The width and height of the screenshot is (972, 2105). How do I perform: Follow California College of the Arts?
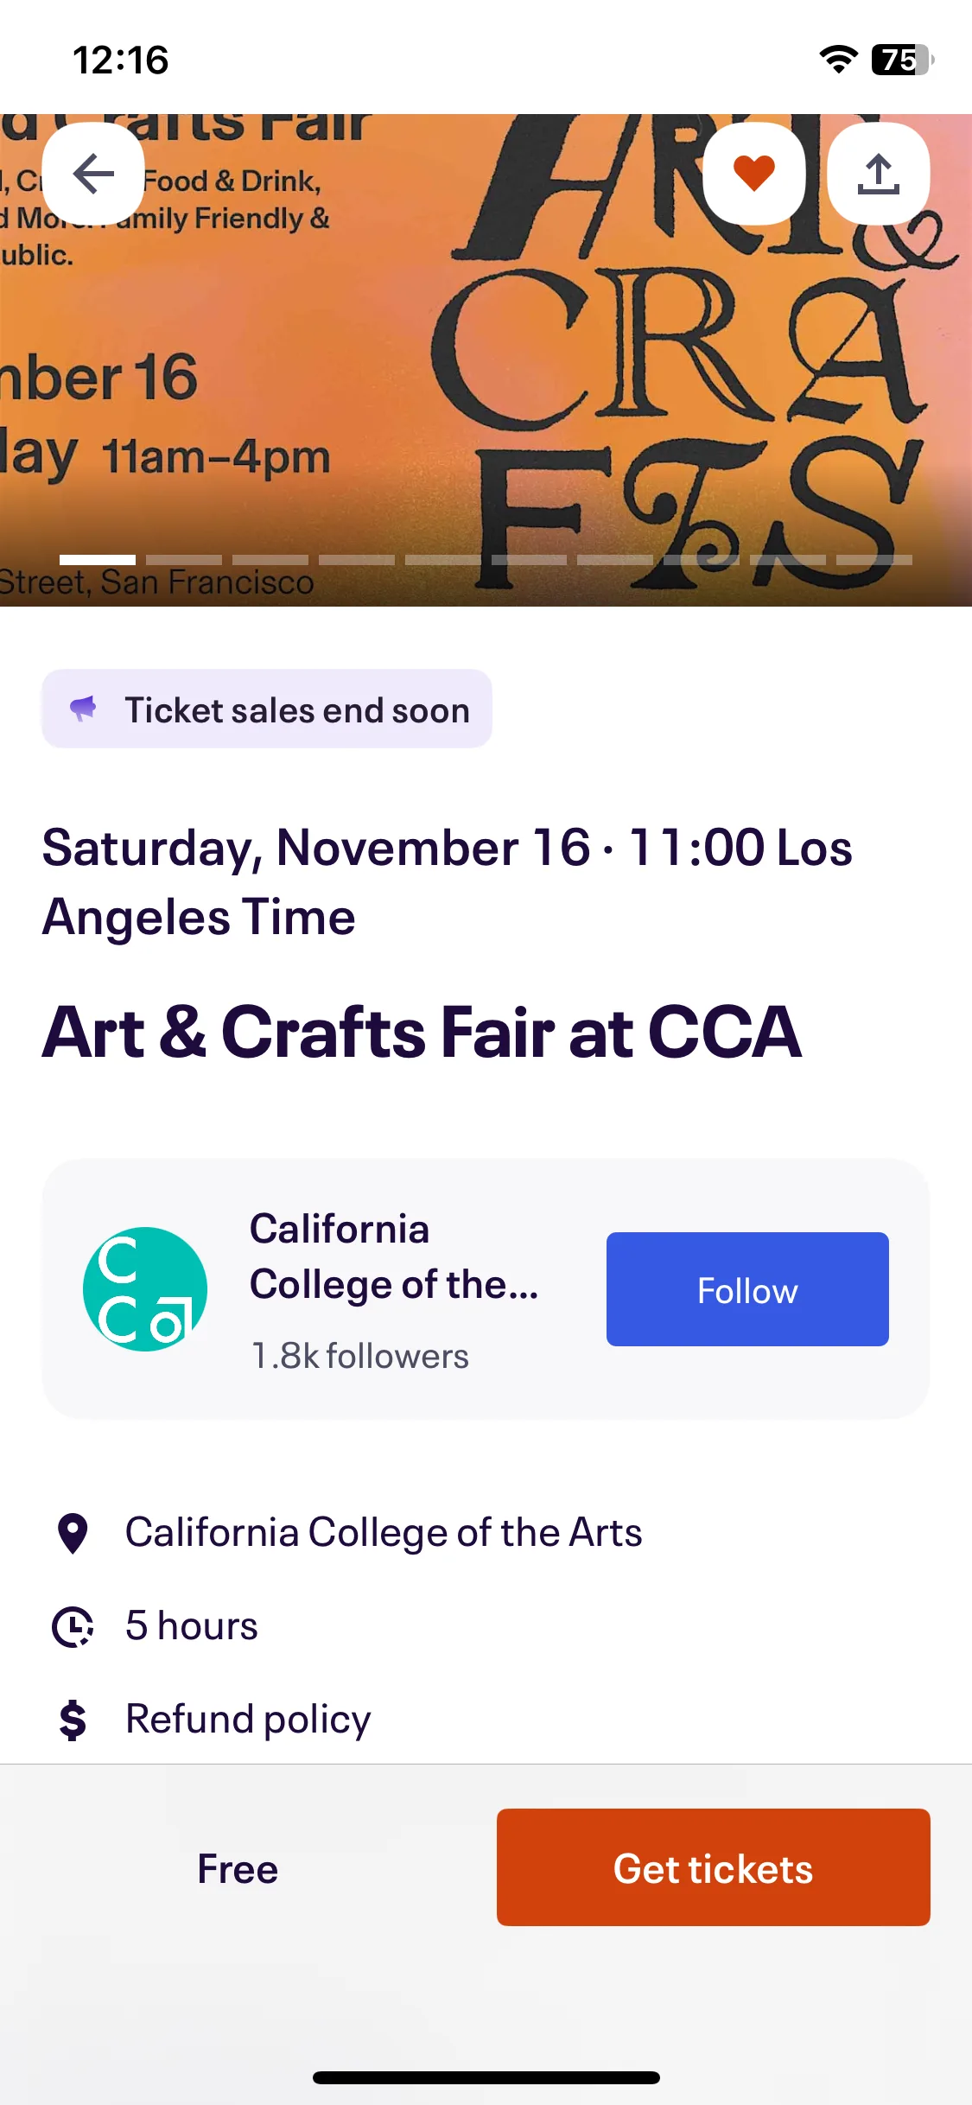click(747, 1289)
